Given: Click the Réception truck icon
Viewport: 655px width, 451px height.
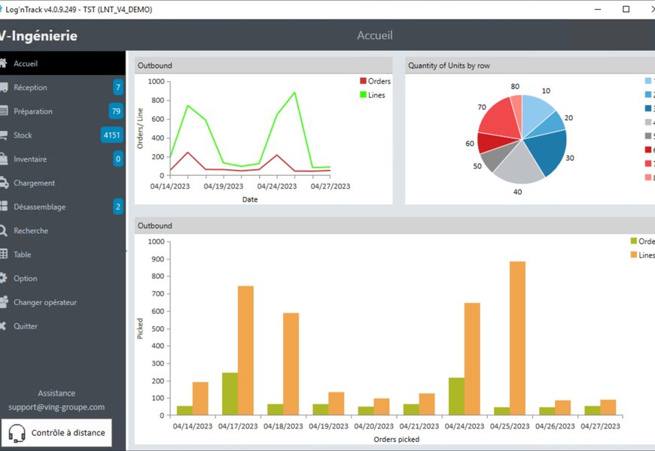Looking at the screenshot, I should point(4,87).
